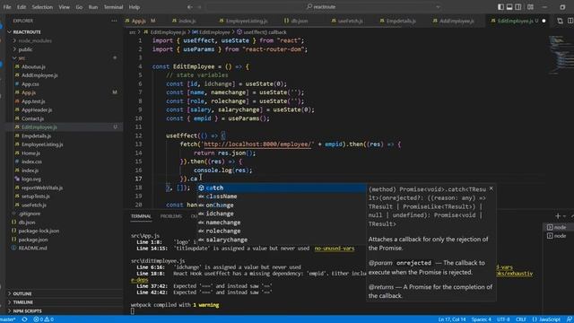Open the View menu
The image size is (574, 323).
coord(64,7)
